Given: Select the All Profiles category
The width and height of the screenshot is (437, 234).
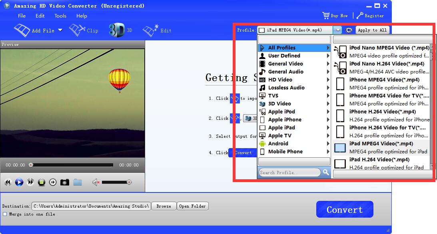Looking at the screenshot, I should pyautogui.click(x=294, y=48).
